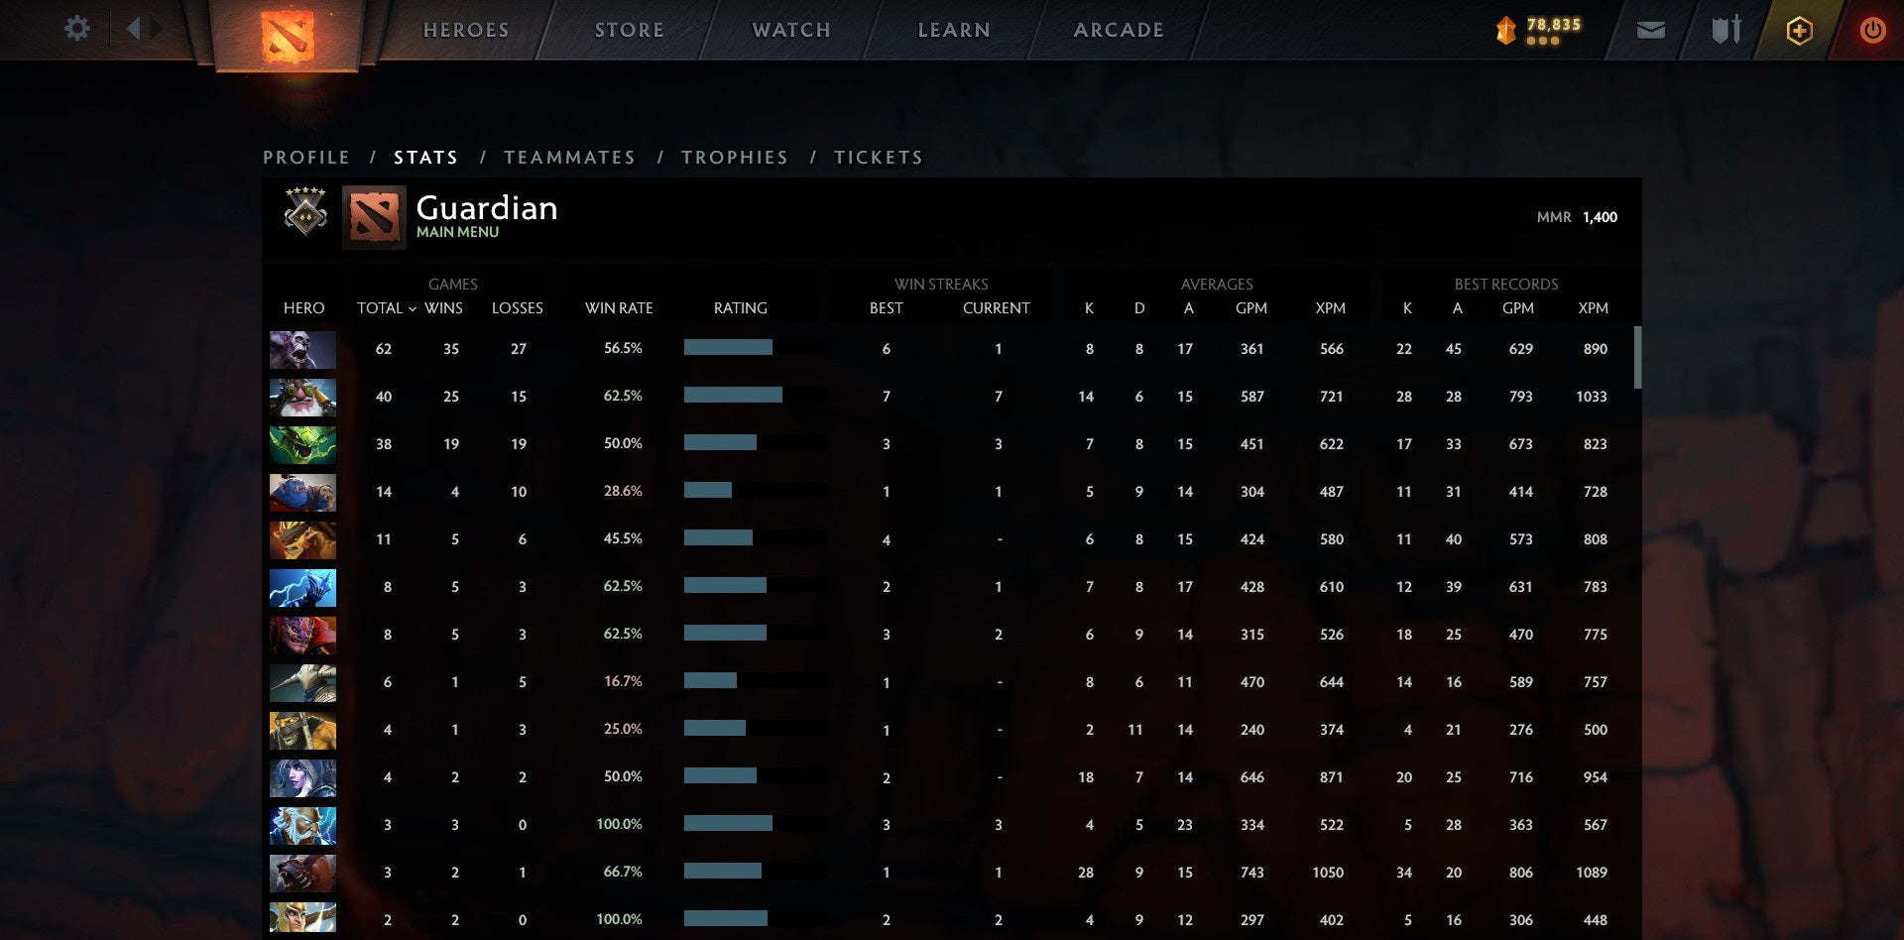Open the WATCH menu
The image size is (1904, 940).
point(790,30)
